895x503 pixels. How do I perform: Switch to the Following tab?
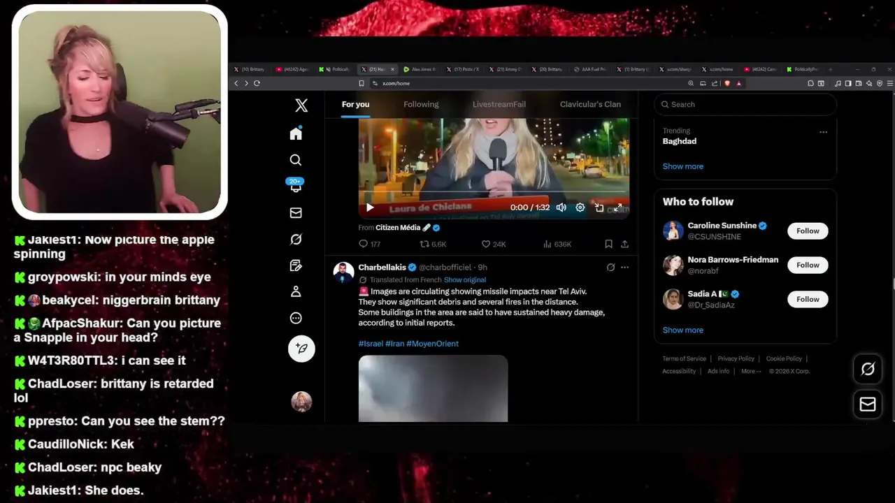[x=421, y=104]
